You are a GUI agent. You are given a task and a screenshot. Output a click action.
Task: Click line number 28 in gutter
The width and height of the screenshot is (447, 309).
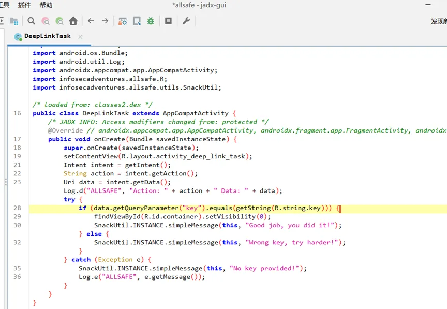pos(17,208)
